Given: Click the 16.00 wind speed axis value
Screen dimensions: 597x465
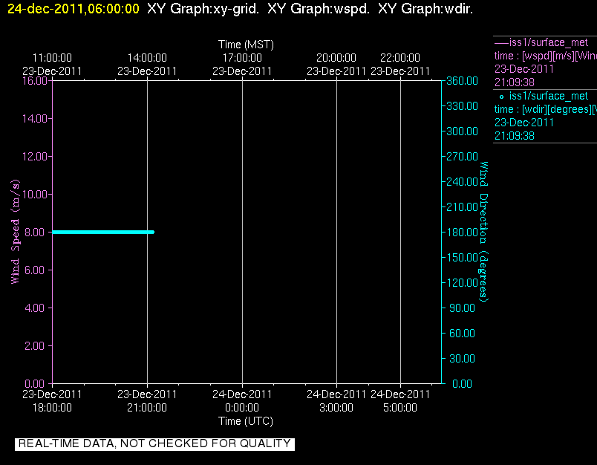Looking at the screenshot, I should (x=35, y=81).
